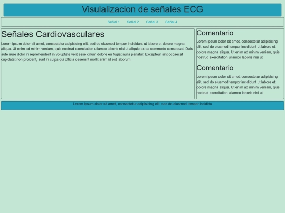Open the Señal 1 link
This screenshot has width=285, height=213.
click(x=113, y=22)
